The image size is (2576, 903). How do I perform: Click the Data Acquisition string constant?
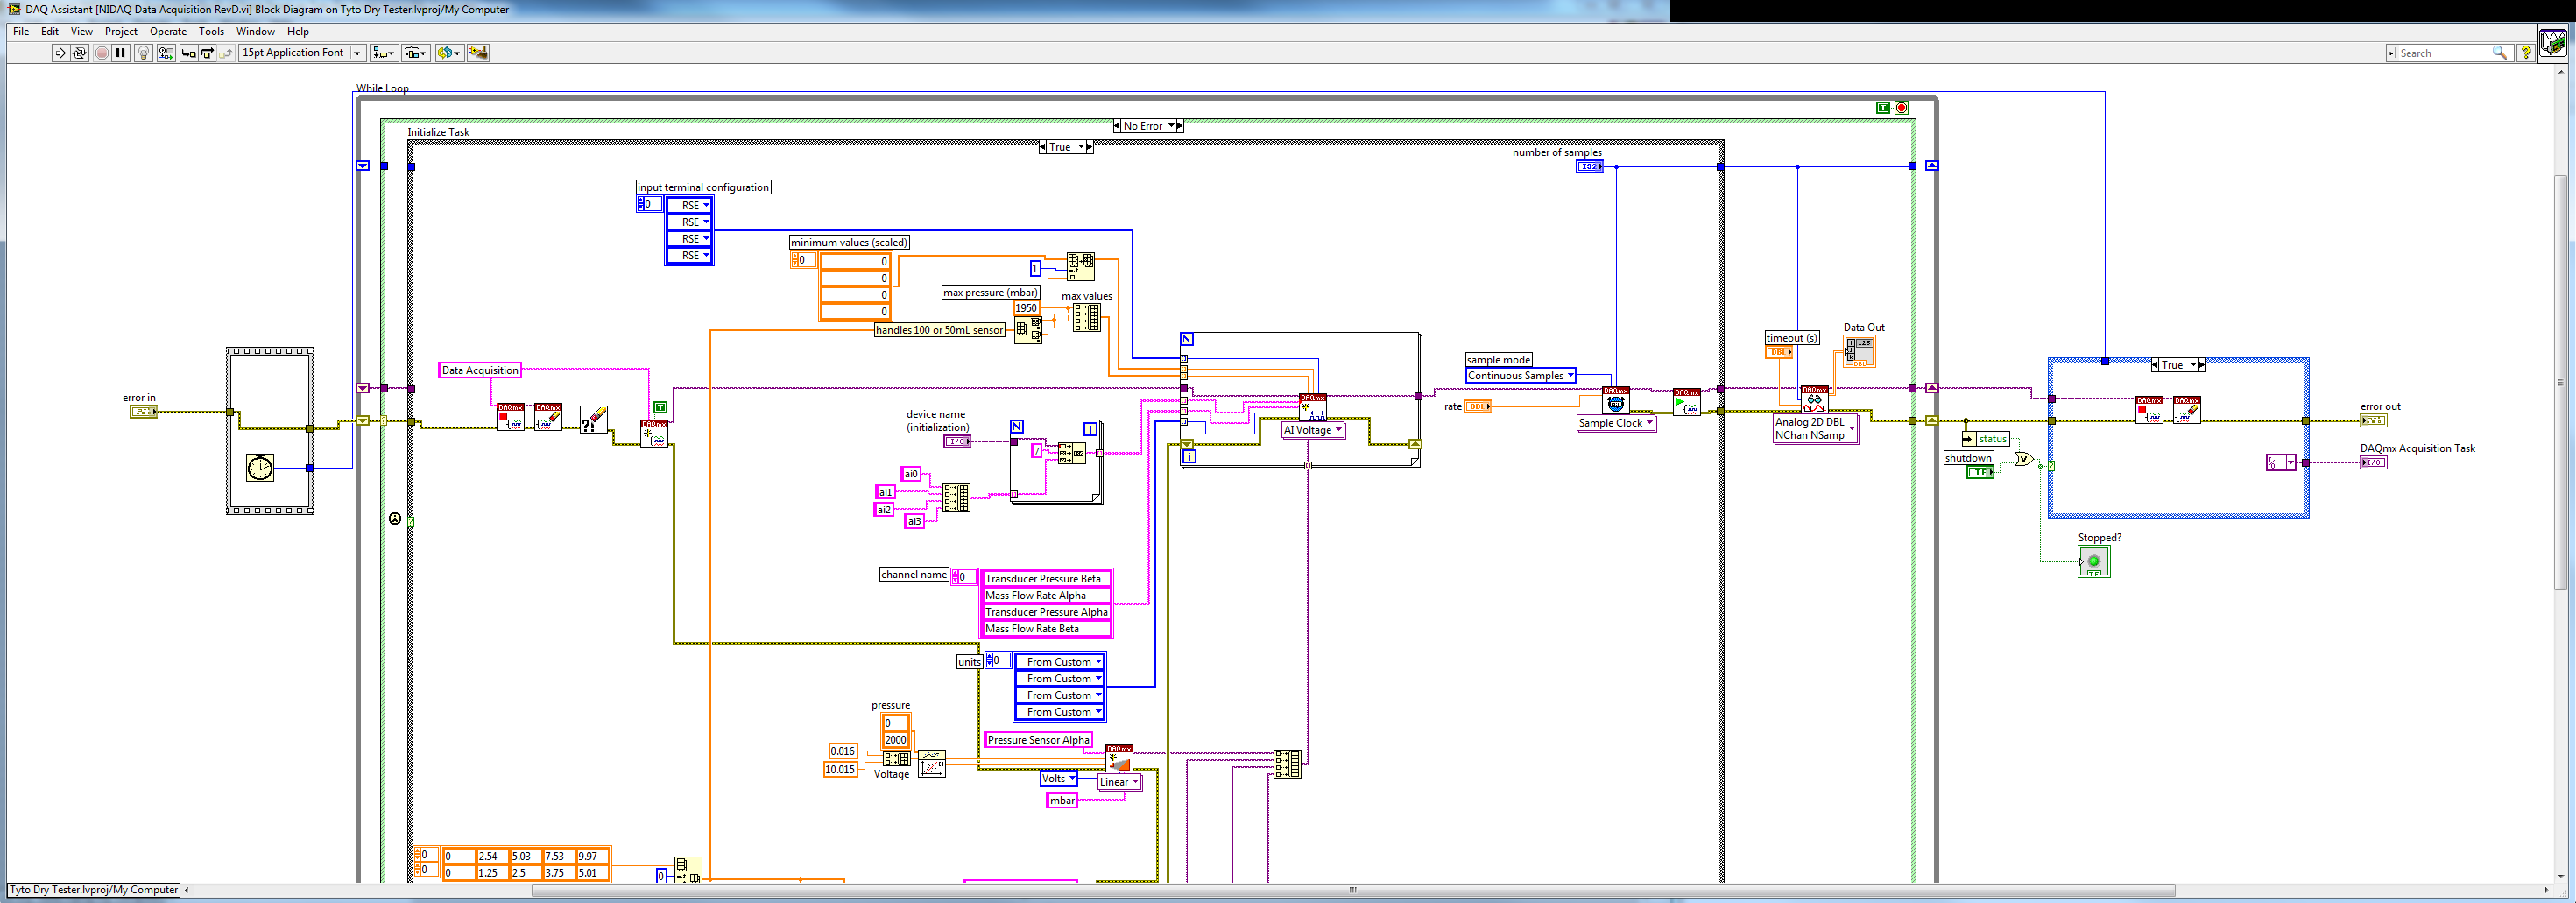(480, 370)
